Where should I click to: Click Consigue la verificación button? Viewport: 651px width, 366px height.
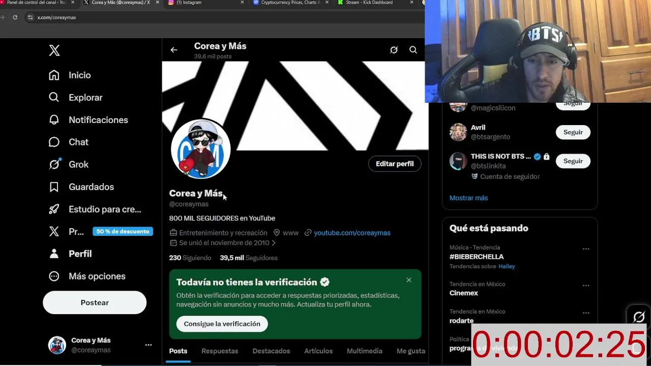(x=222, y=324)
